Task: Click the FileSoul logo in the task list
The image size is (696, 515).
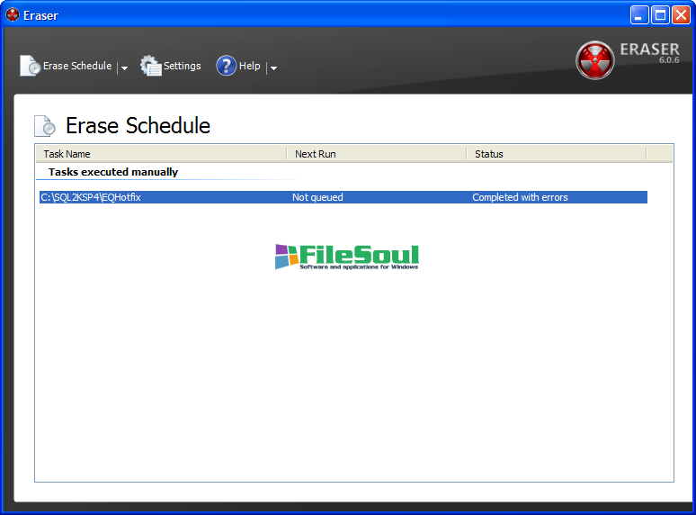Action: (346, 257)
